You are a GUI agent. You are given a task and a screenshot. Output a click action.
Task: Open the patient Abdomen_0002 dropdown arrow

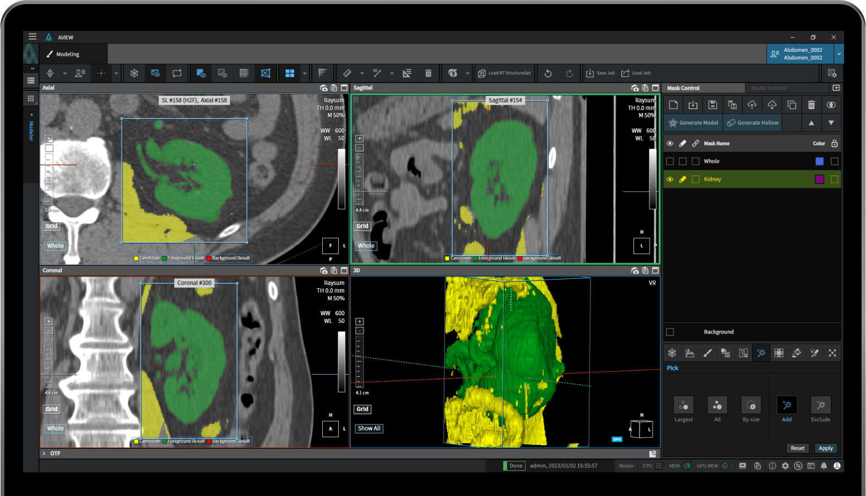click(x=839, y=54)
